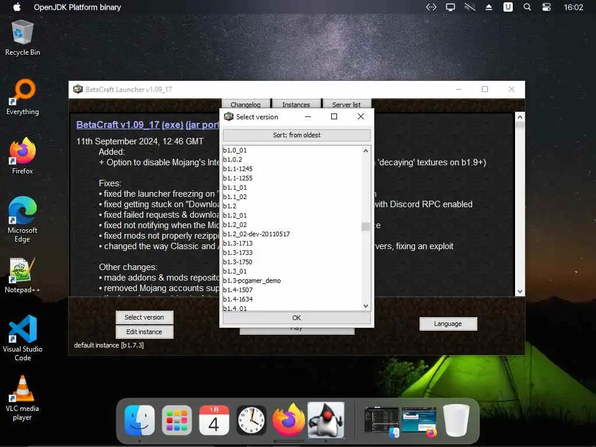Screen dimensions: 596x447
Task: Click the display icon in the menu bar
Action: (450, 7)
